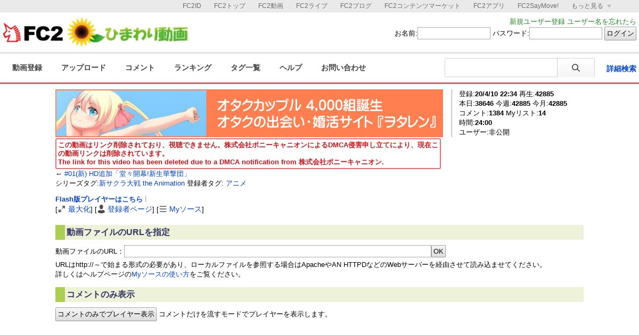Focus the site search box
This screenshot has height=335, width=639.
pos(501,68)
